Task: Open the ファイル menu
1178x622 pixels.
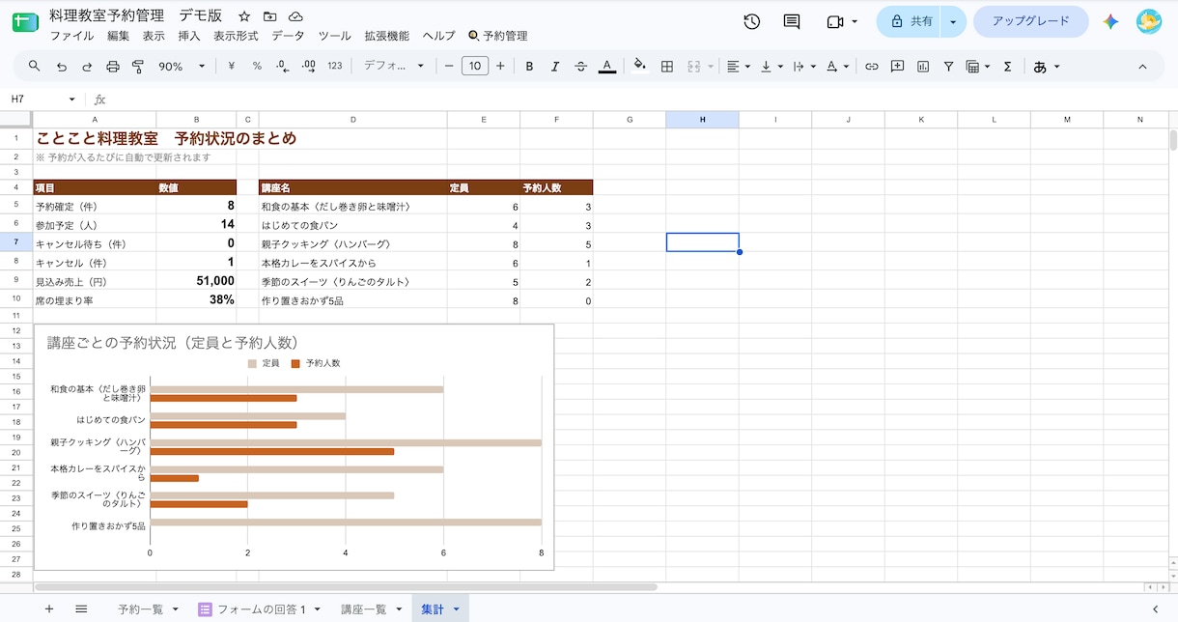Action: pyautogui.click(x=71, y=36)
